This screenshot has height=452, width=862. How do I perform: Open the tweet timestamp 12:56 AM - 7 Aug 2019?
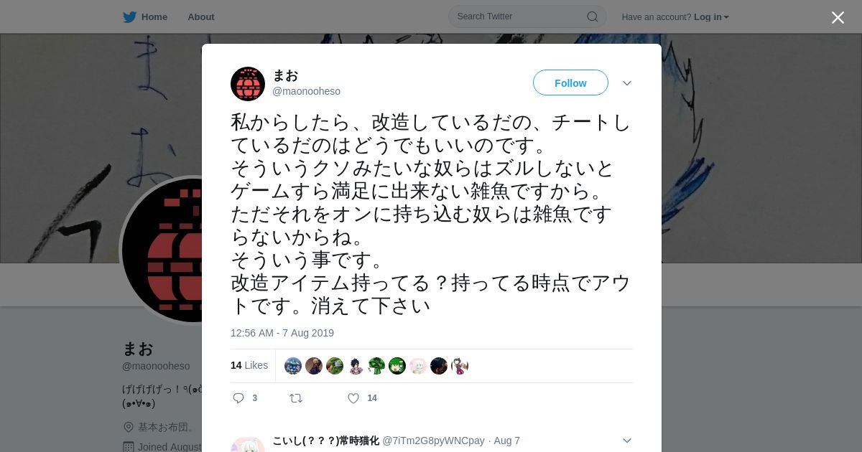[x=282, y=333]
